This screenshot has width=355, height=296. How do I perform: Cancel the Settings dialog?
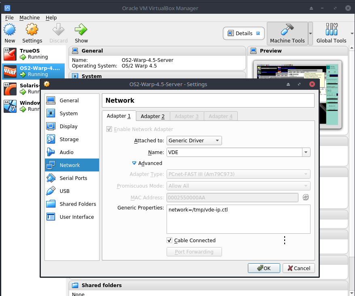299,268
